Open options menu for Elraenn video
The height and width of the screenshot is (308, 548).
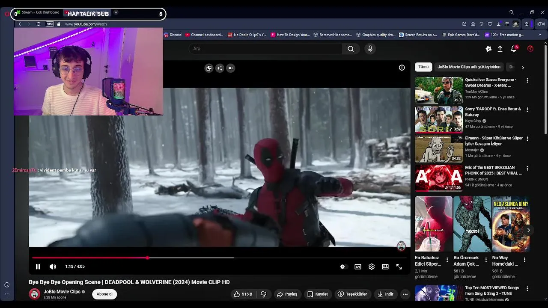click(x=527, y=139)
